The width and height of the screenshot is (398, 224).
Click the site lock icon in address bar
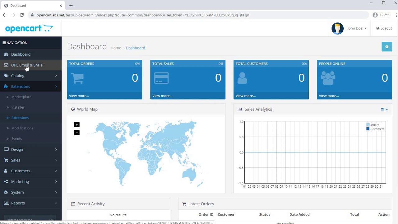point(32,15)
